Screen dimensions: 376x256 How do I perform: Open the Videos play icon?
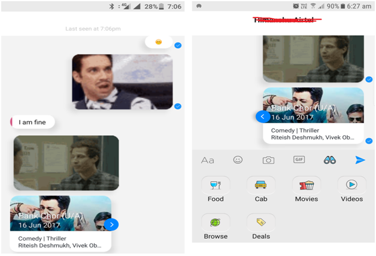(352, 185)
